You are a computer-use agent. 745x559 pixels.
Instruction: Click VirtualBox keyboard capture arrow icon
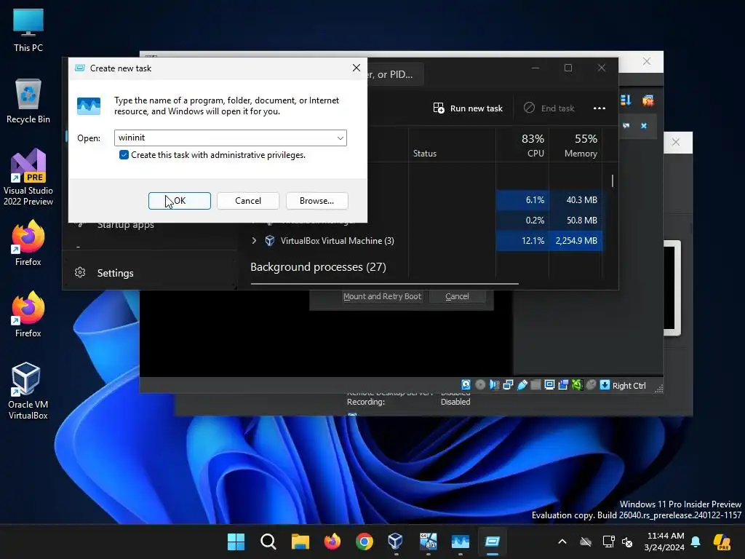tap(605, 384)
